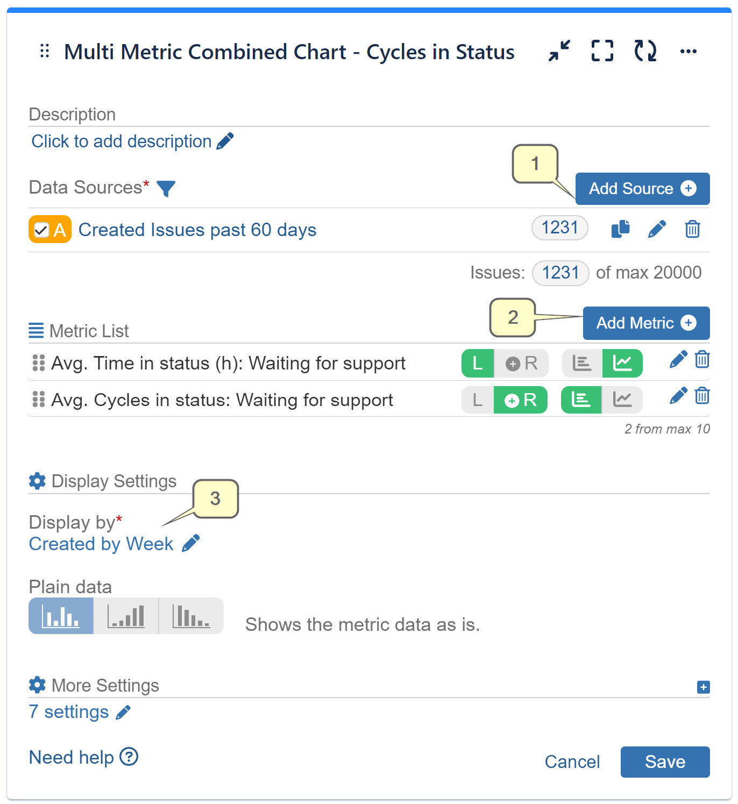This screenshot has width=738, height=804.
Task: Open the gadget options ellipsis menu
Action: click(x=689, y=51)
